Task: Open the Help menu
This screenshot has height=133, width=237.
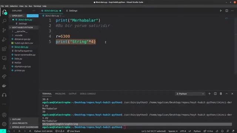Action: 44,6
